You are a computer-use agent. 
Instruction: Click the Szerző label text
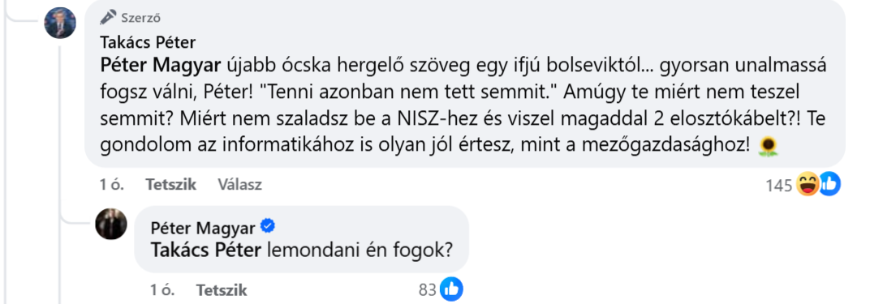pos(141,19)
